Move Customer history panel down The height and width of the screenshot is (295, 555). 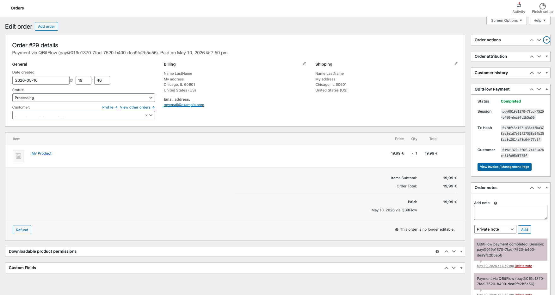click(539, 73)
